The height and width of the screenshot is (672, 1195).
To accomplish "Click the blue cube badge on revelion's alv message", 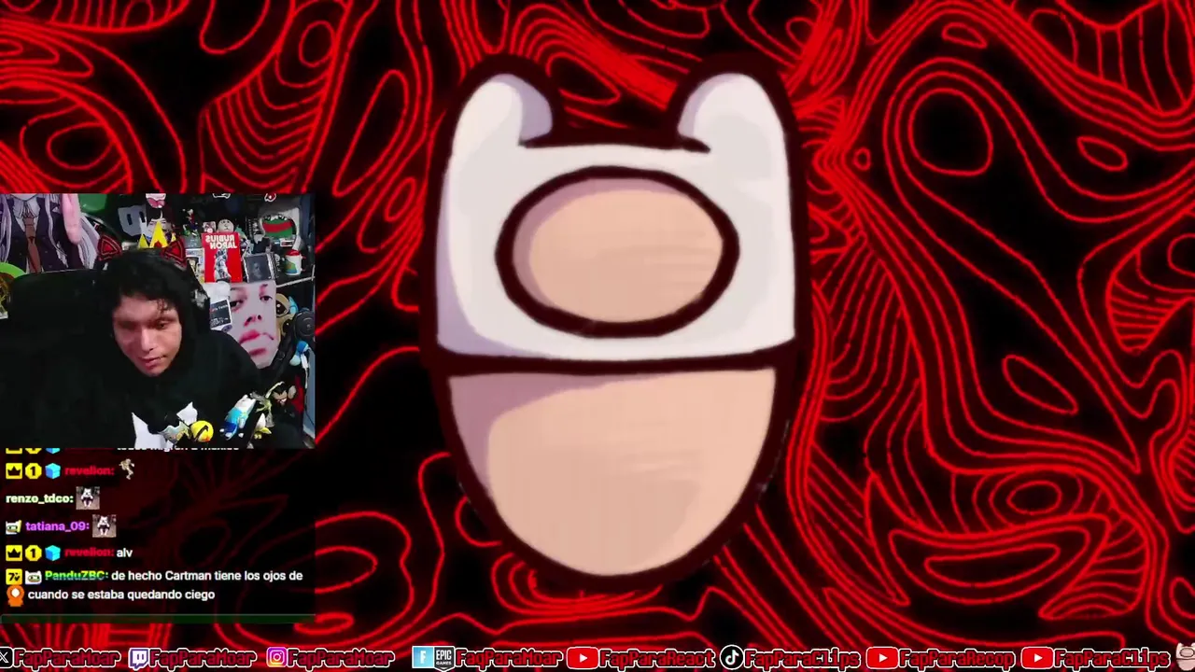I will click(x=52, y=553).
